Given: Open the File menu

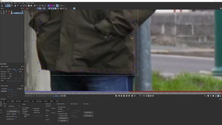Looking at the screenshot, I should [1, 3].
